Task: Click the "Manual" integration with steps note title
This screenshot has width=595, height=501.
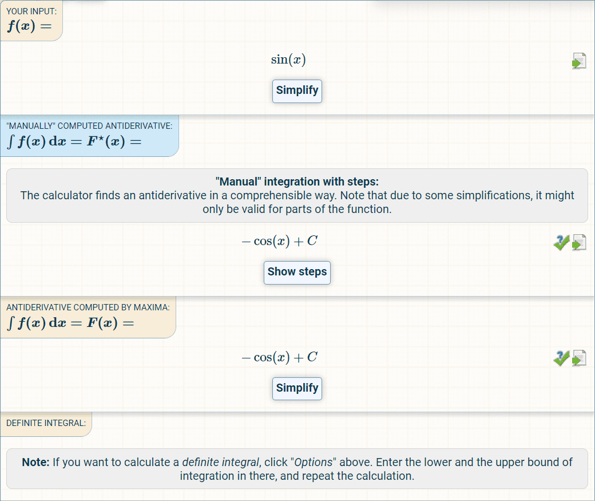Action: point(297,182)
